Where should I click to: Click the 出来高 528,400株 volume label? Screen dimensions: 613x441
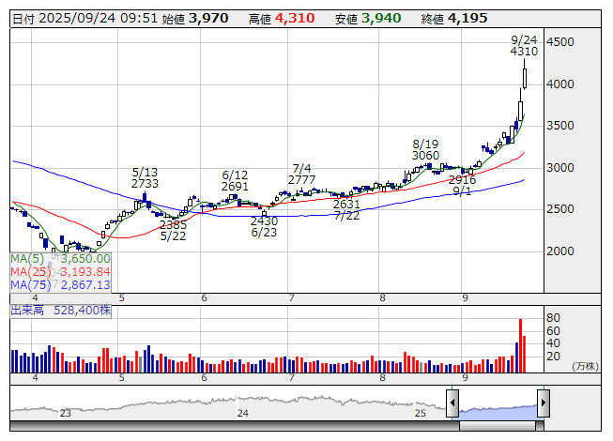61,311
